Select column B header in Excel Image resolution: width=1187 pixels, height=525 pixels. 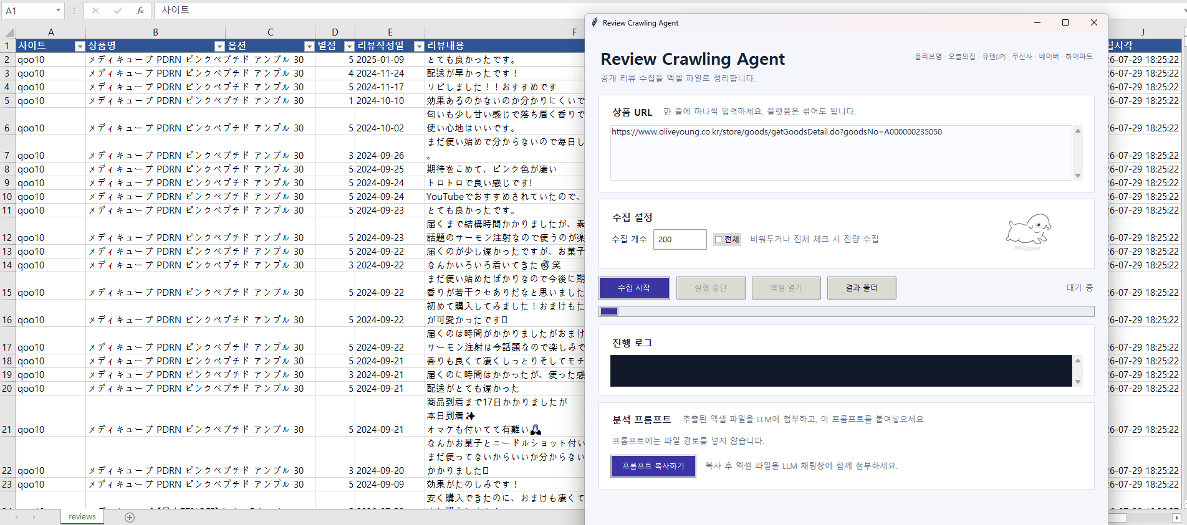(x=156, y=32)
